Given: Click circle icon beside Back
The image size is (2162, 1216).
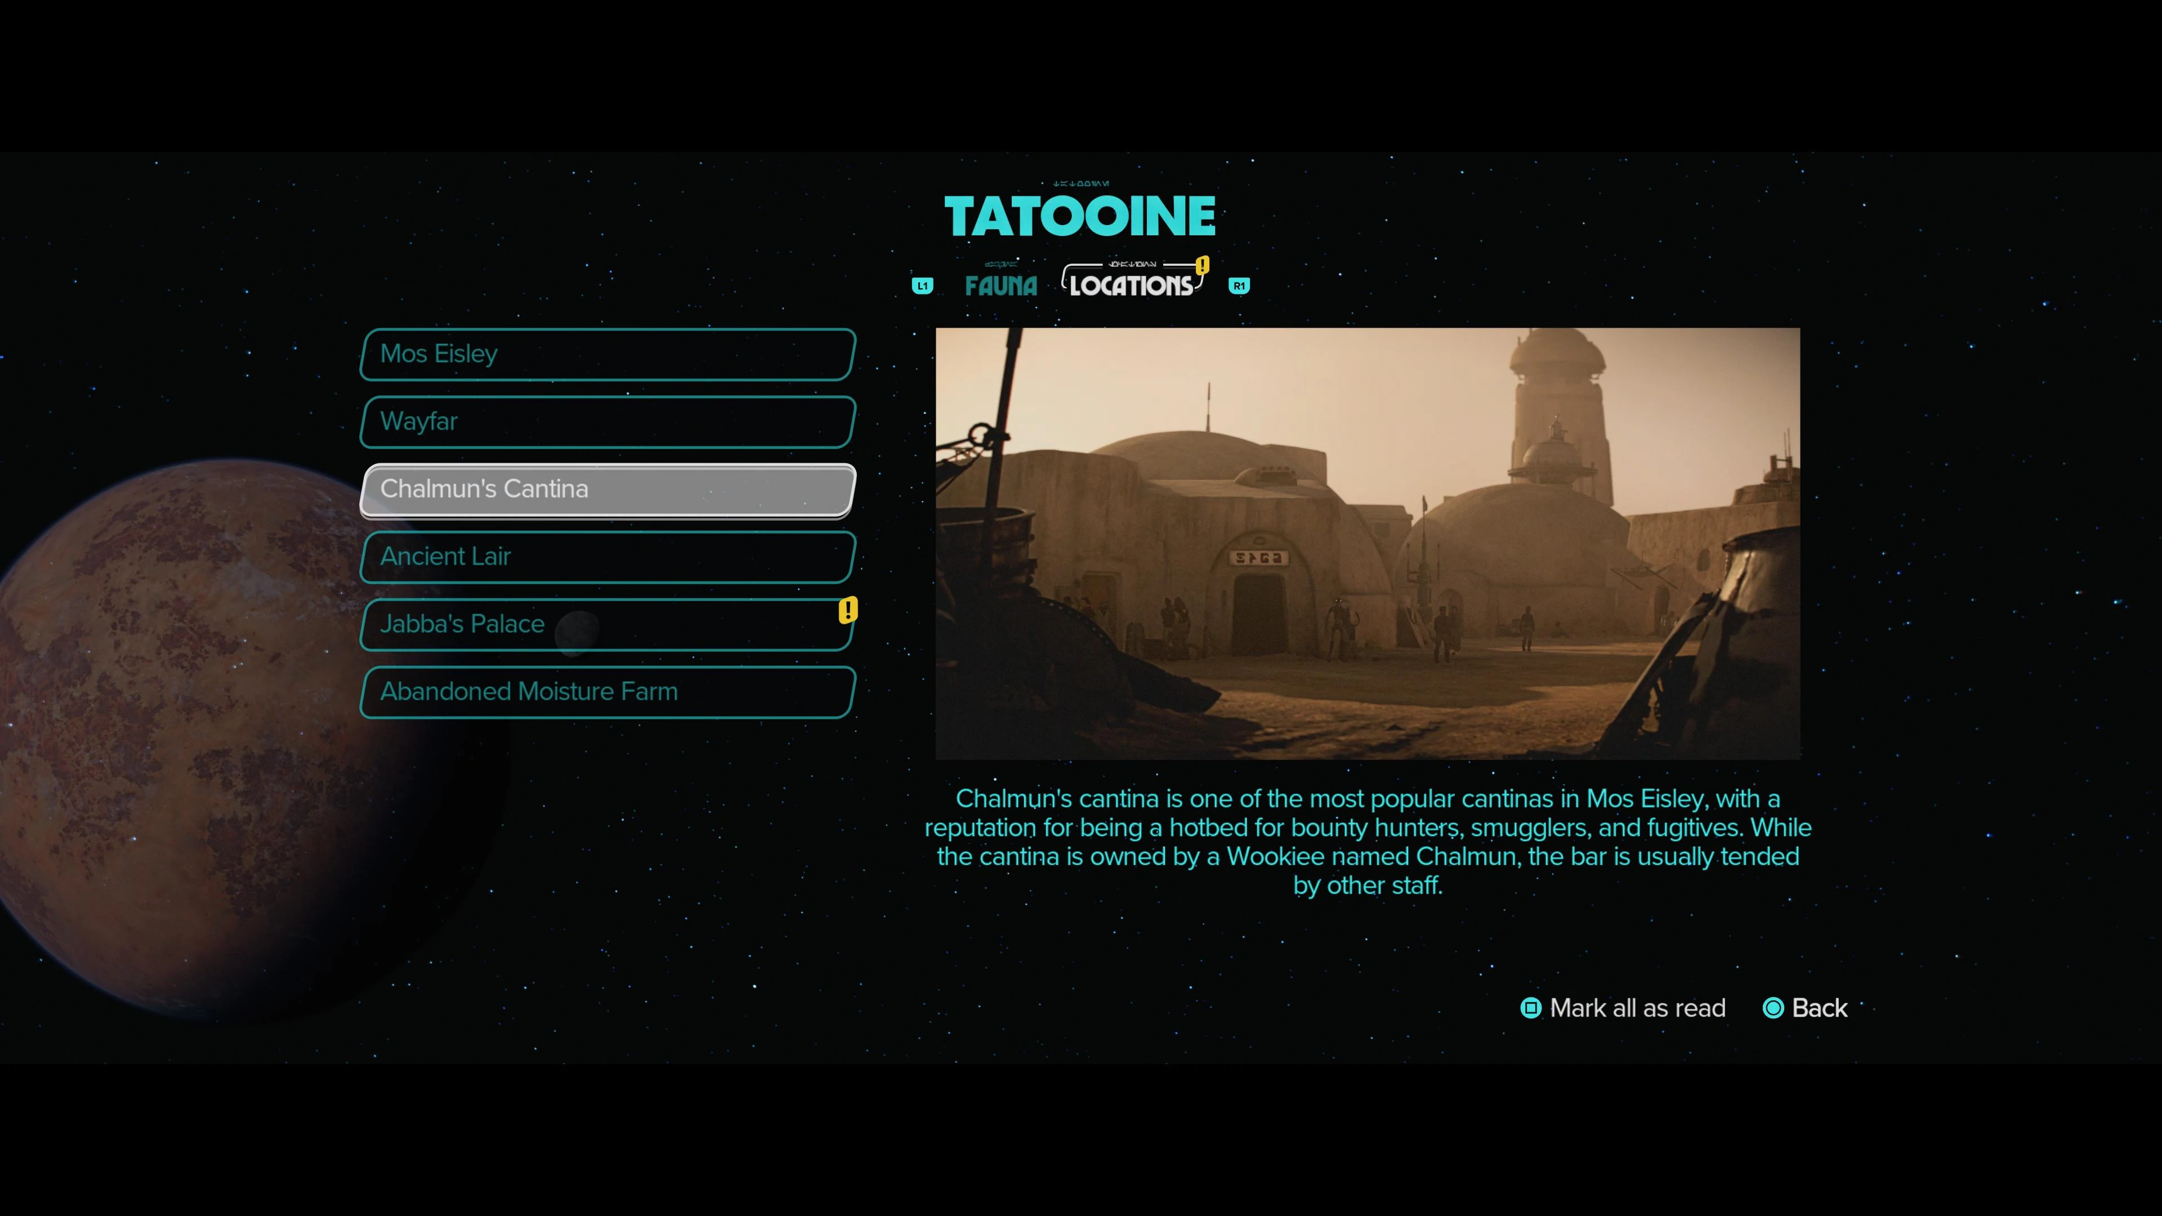Looking at the screenshot, I should [x=1772, y=1008].
